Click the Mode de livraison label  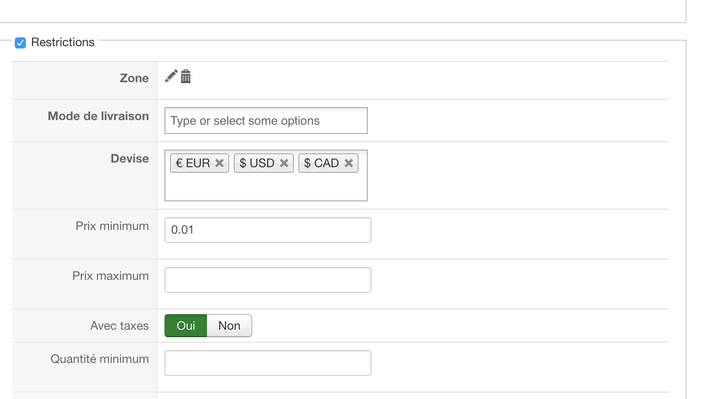pos(98,116)
